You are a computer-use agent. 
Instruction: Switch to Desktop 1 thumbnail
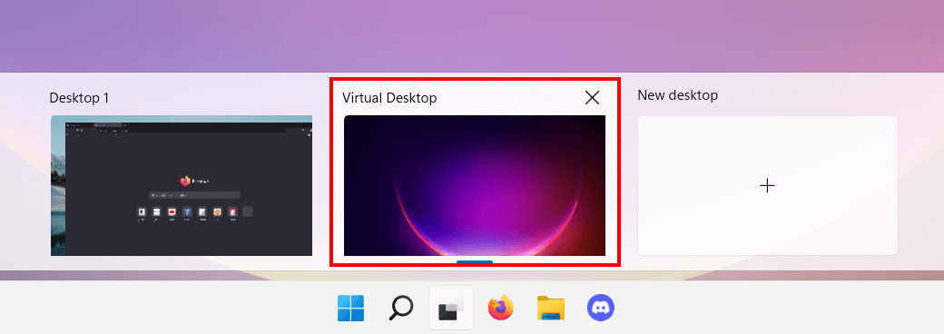pyautogui.click(x=182, y=185)
